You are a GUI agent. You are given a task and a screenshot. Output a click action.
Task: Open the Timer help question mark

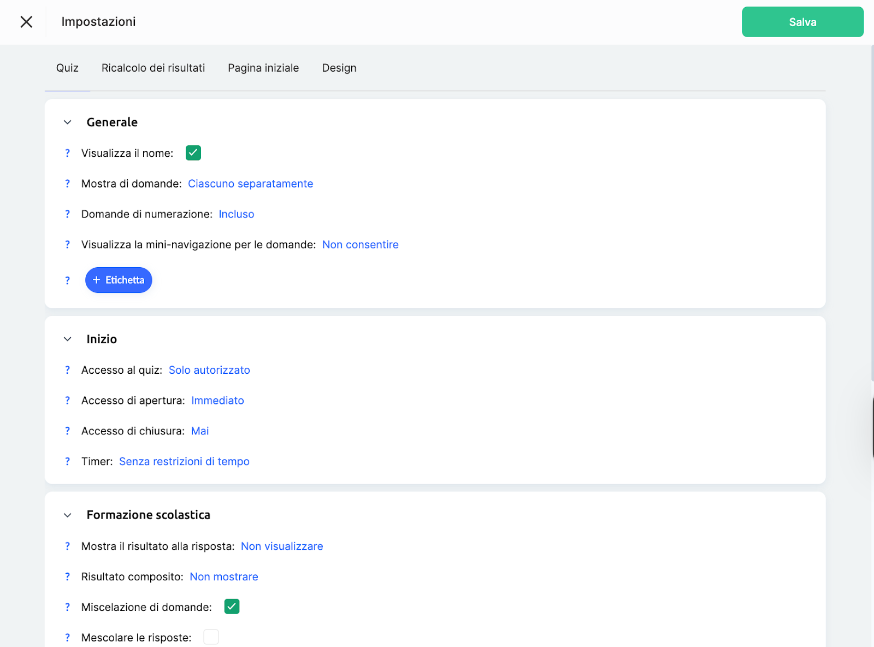tap(67, 462)
